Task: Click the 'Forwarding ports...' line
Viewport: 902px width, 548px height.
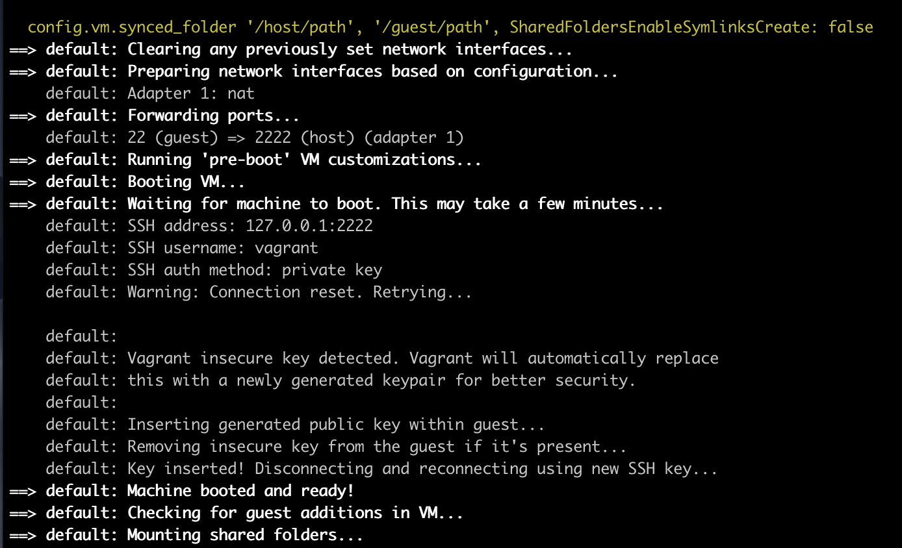Action: (x=155, y=116)
